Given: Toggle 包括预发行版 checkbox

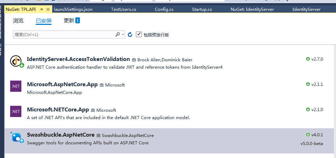Looking at the screenshot, I should pyautogui.click(x=139, y=34).
